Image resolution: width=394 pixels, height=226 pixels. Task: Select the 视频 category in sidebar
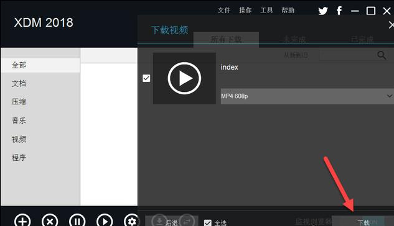pos(19,139)
